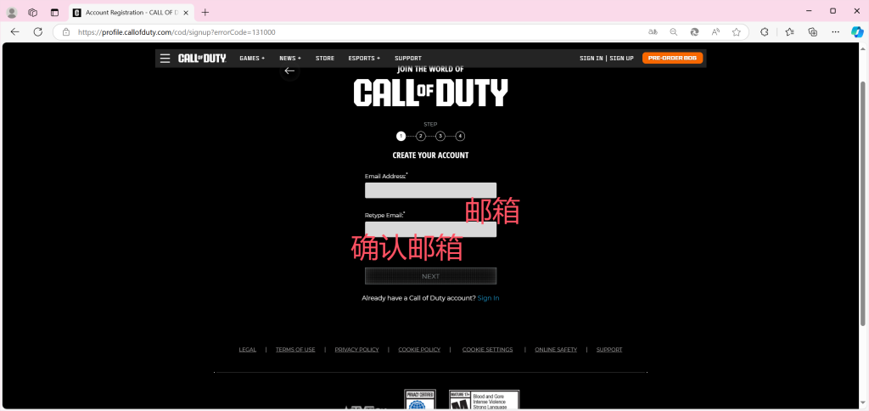The image size is (869, 411).
Task: Click the CREATE YOUR ACCOUNT heading
Action: pyautogui.click(x=430, y=155)
